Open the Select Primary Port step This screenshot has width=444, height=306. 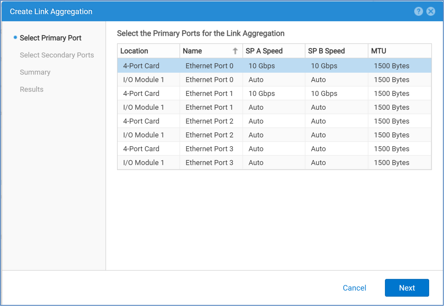pyautogui.click(x=51, y=38)
